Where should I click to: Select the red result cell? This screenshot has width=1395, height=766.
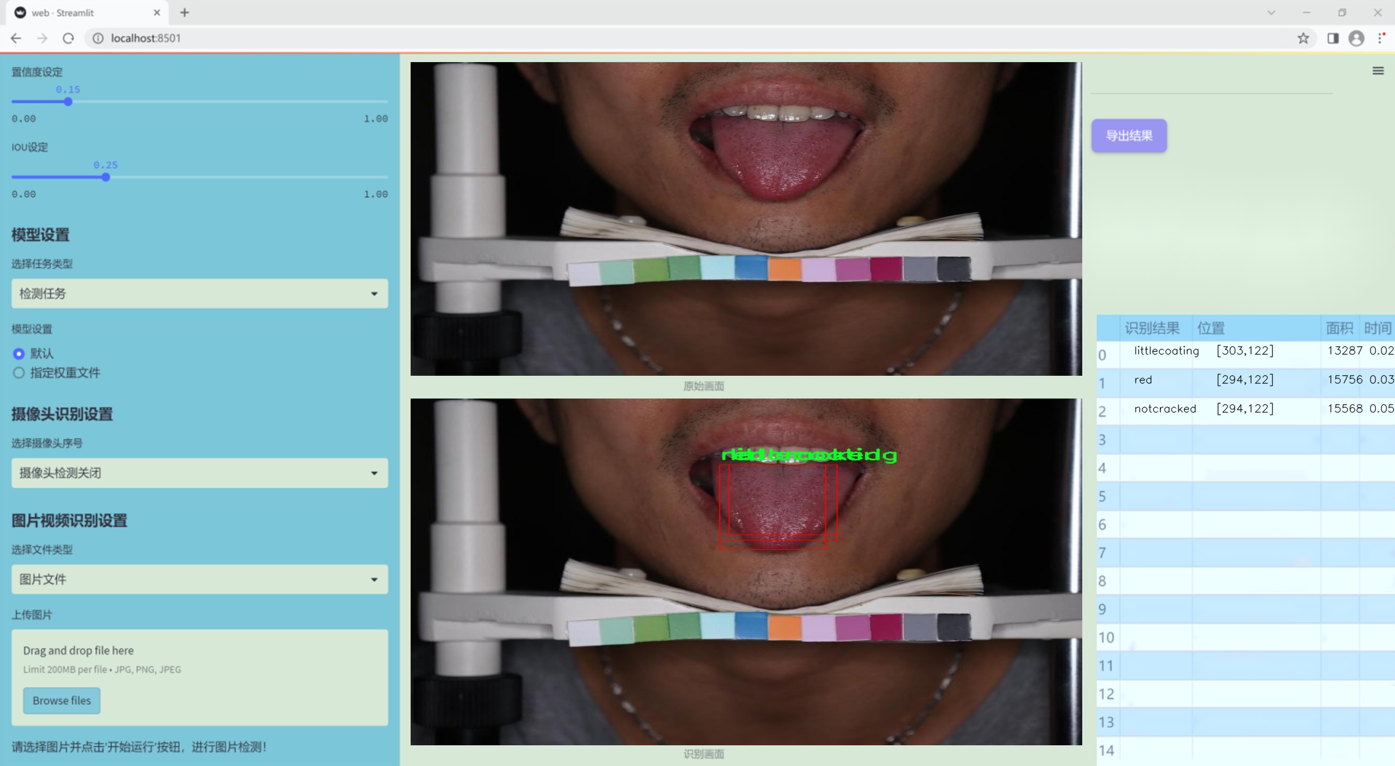(1156, 384)
